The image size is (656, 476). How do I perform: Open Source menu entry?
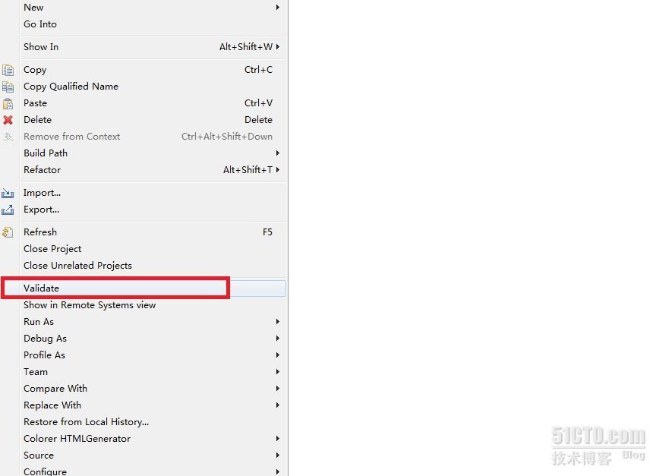143,456
